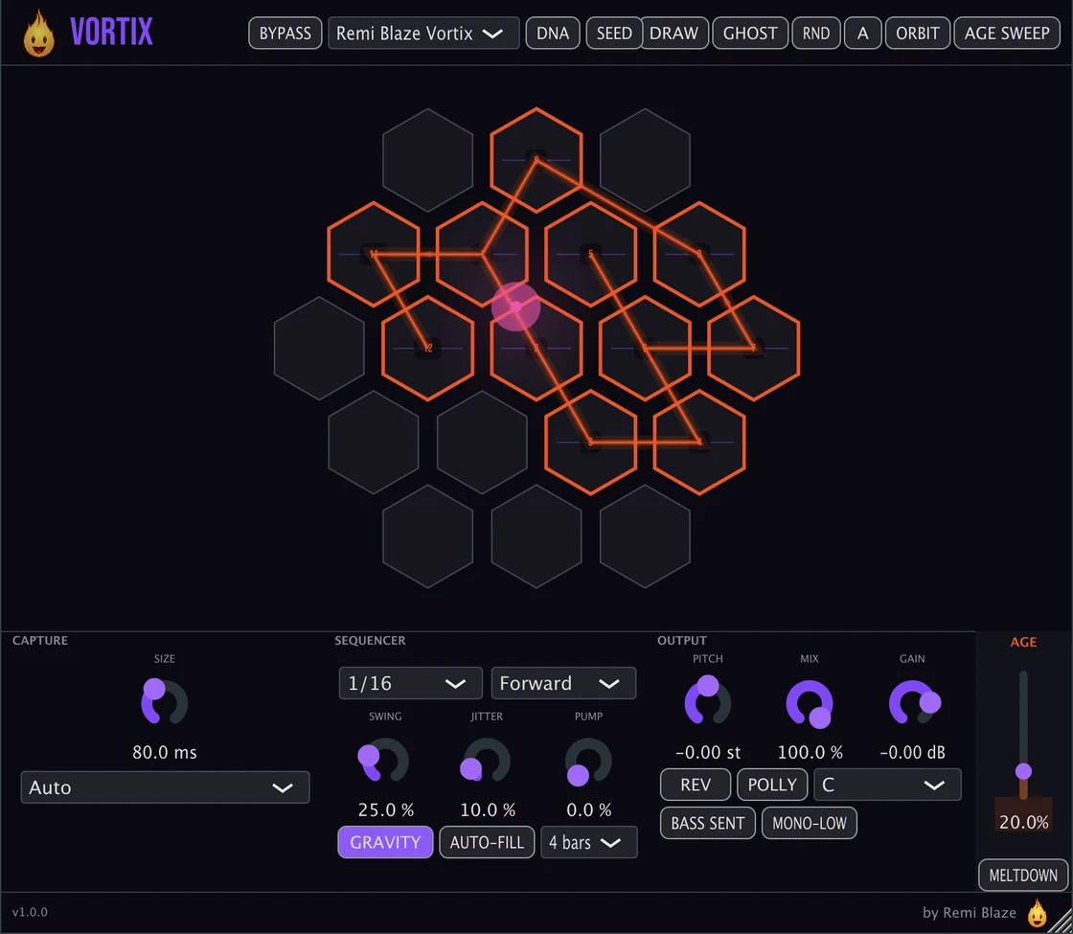The height and width of the screenshot is (934, 1073).
Task: Open the 4 bars length dropdown
Action: 588,842
